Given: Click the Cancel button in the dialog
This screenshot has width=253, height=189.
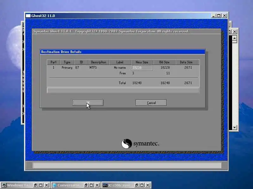Looking at the screenshot, I should click(151, 103).
